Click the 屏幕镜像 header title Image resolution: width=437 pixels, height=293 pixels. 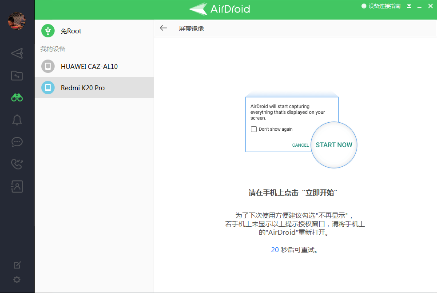coord(191,28)
